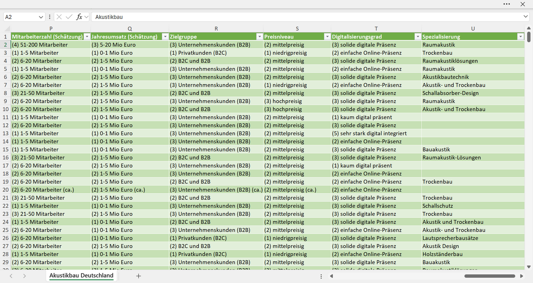Select column S header
The width and height of the screenshot is (533, 283).
tap(297, 29)
